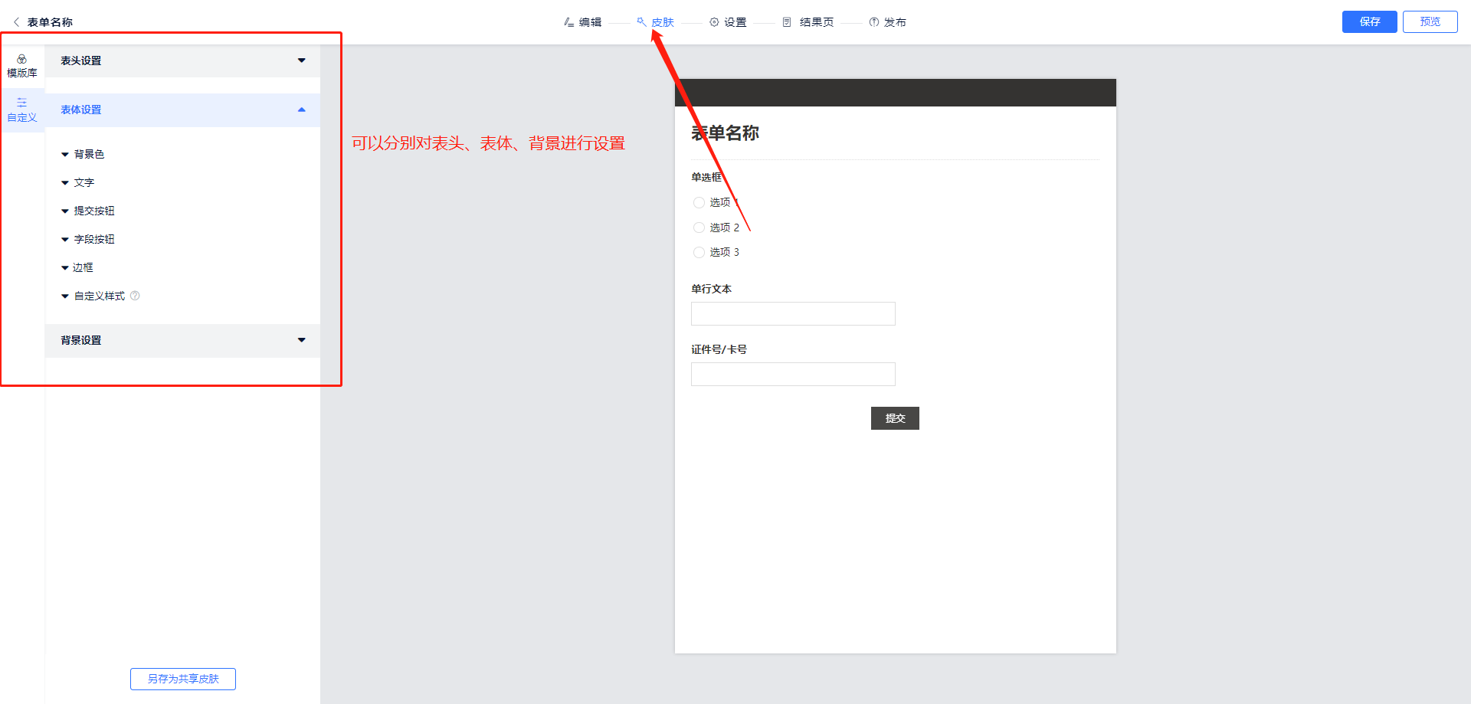Click the 结果页 document step icon
Screen dimensions: 1471x704
coord(787,22)
